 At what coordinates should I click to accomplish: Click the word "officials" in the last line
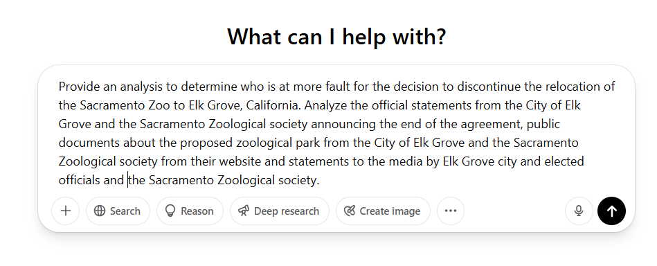point(80,180)
